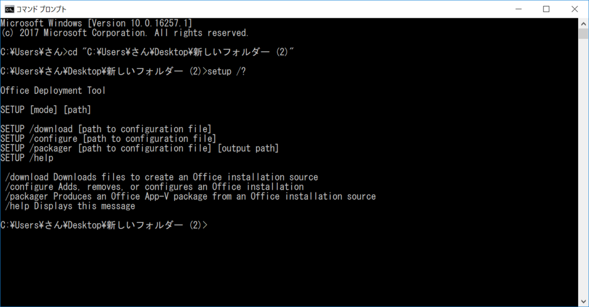Screen dimensions: 589x307
Task: Click the vertical scrollbar thumb
Action: coord(583,33)
